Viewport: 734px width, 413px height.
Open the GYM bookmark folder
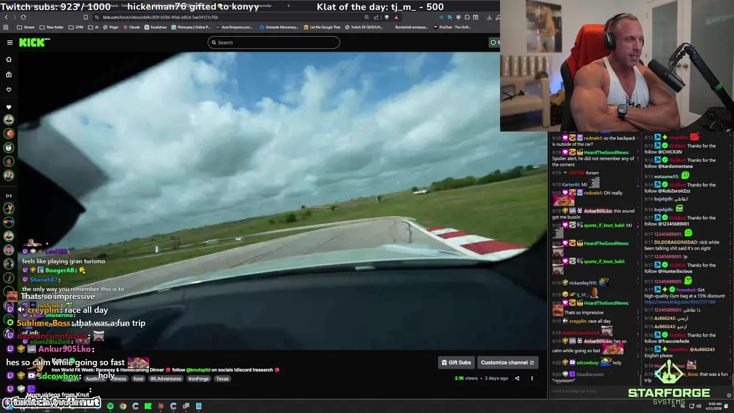[x=76, y=27]
